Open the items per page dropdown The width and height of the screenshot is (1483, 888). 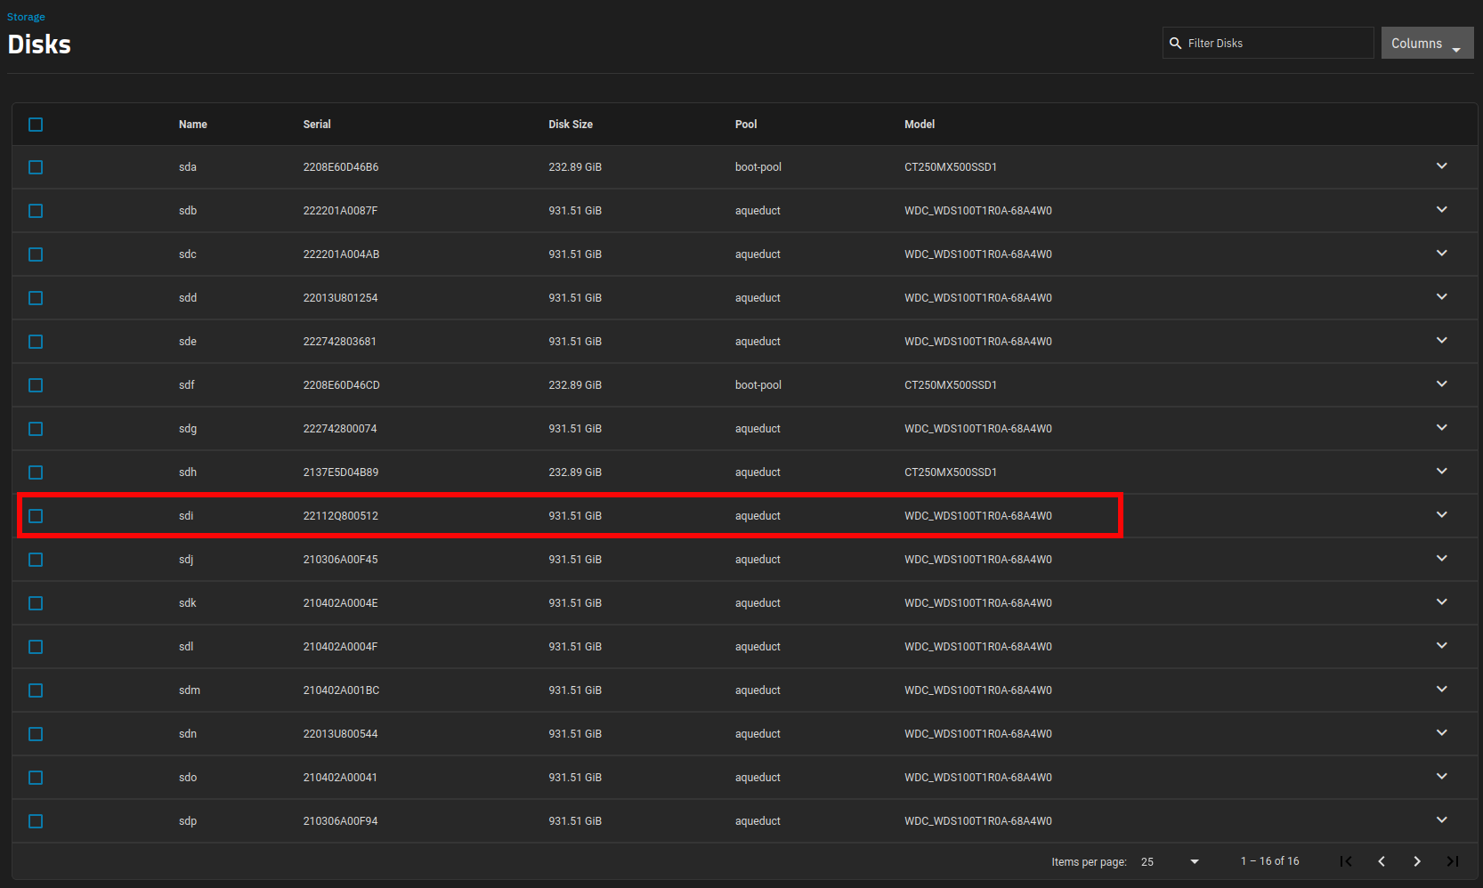(x=1171, y=861)
